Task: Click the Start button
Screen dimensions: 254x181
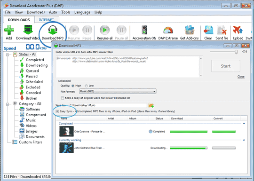Action: [x=226, y=66]
